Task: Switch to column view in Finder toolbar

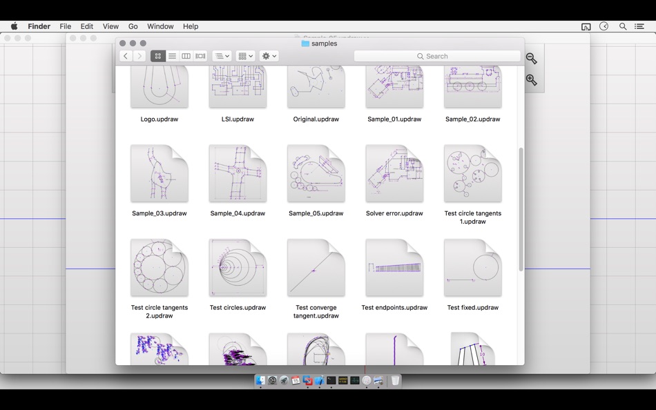Action: click(x=186, y=56)
